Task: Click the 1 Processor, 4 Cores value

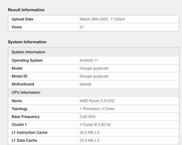Action: [x=97, y=109]
